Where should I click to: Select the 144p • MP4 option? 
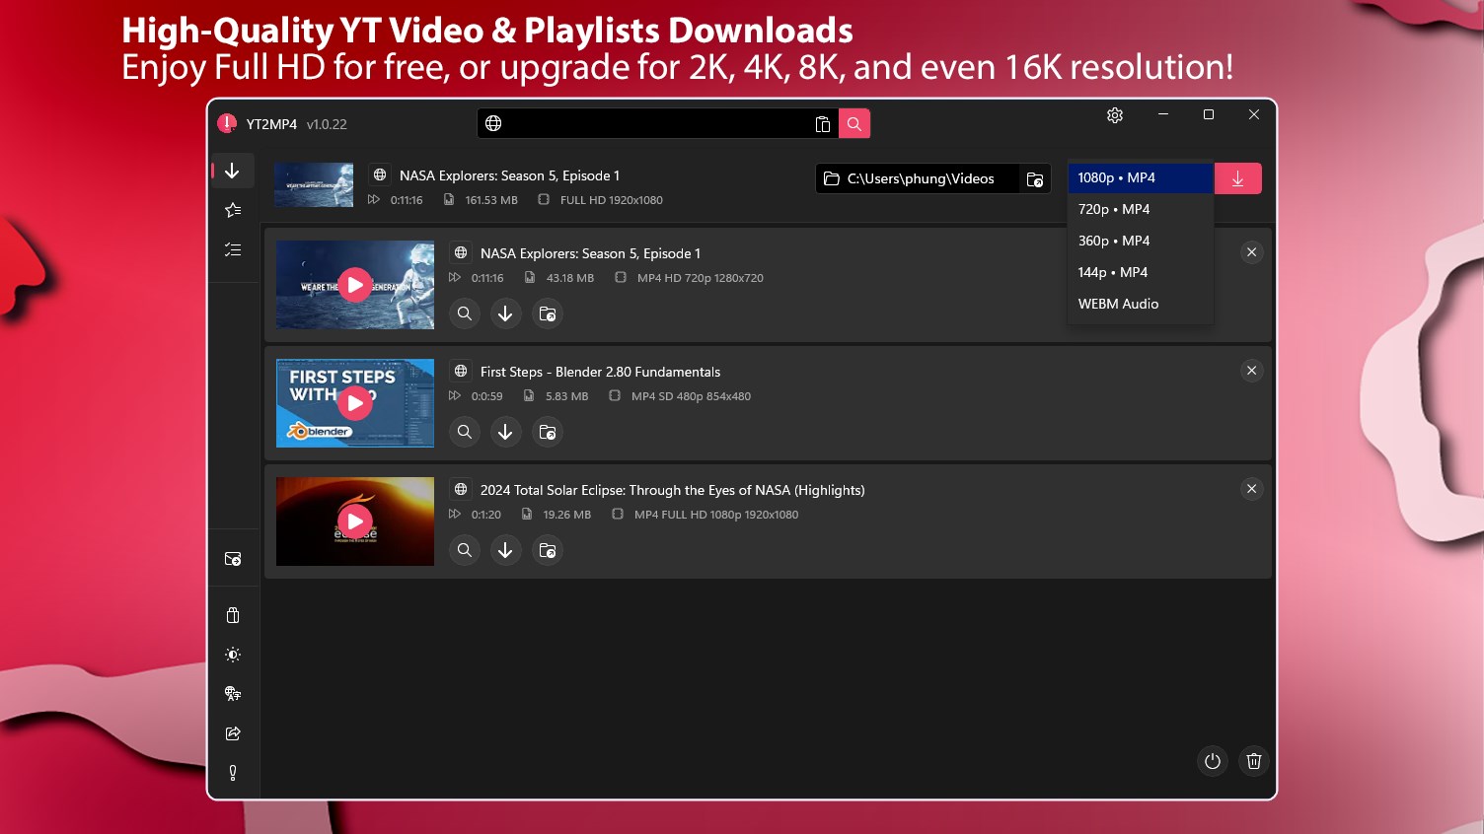coord(1141,272)
